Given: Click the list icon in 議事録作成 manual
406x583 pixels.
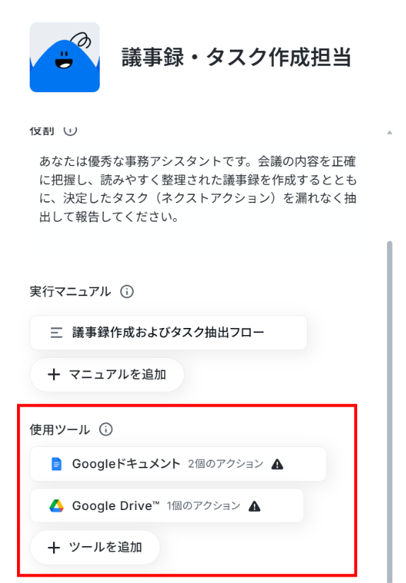Looking at the screenshot, I should coord(57,332).
